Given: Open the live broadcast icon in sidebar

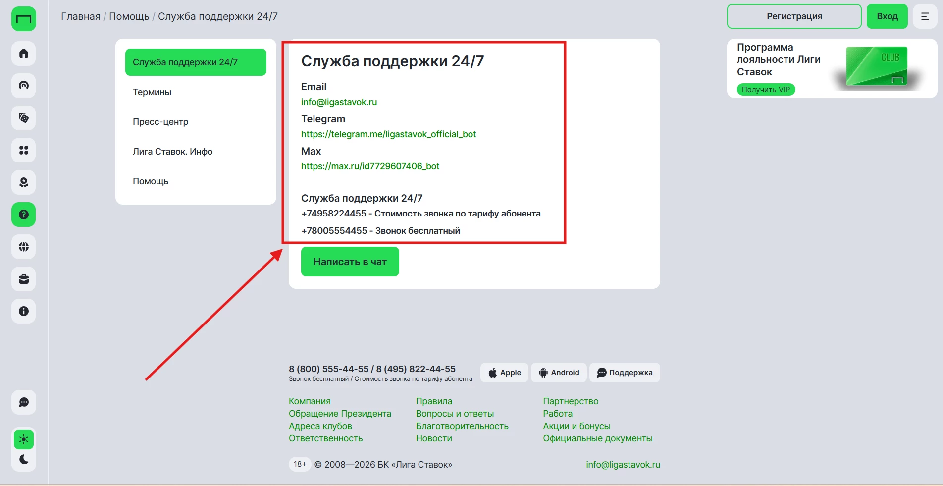Looking at the screenshot, I should [x=24, y=86].
